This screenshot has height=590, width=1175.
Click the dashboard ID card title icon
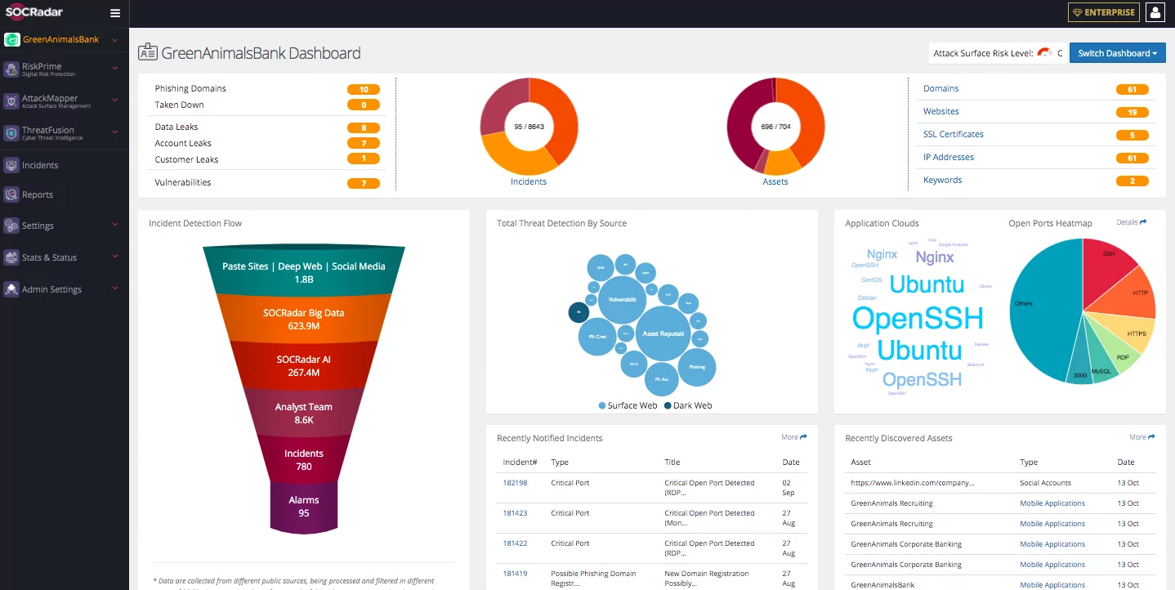(148, 53)
